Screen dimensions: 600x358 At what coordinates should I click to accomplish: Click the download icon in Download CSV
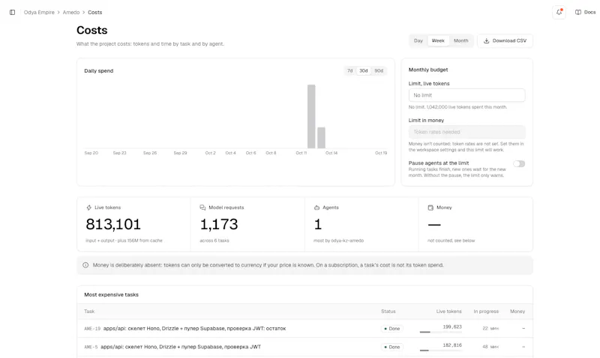(486, 40)
